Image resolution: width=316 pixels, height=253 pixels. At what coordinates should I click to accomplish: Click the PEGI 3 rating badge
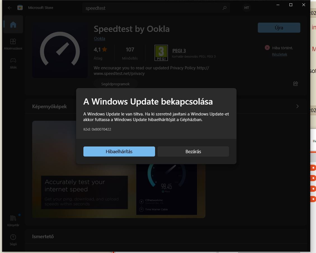[x=161, y=53]
